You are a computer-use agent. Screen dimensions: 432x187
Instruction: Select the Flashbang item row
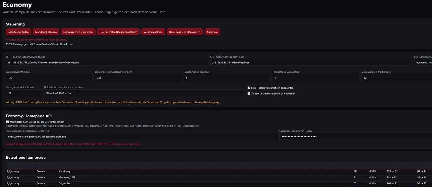click(x=219, y=172)
